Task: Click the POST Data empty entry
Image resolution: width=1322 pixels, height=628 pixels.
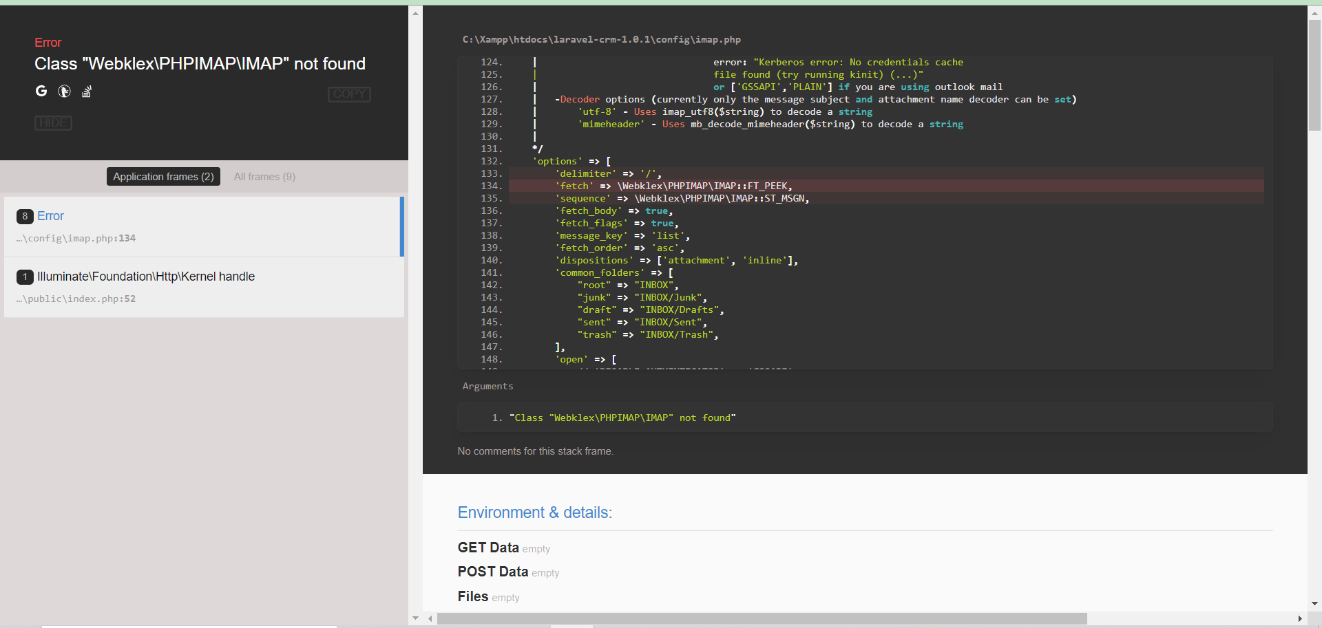Action: [546, 572]
